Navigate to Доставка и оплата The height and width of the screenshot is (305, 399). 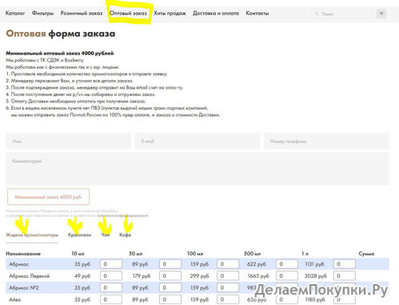(x=216, y=13)
